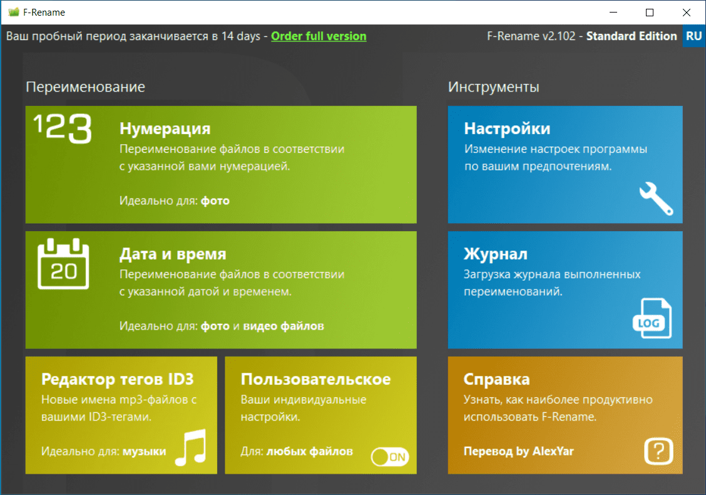This screenshot has height=495, width=706.
Task: Open the Order full version link
Action: (x=319, y=36)
